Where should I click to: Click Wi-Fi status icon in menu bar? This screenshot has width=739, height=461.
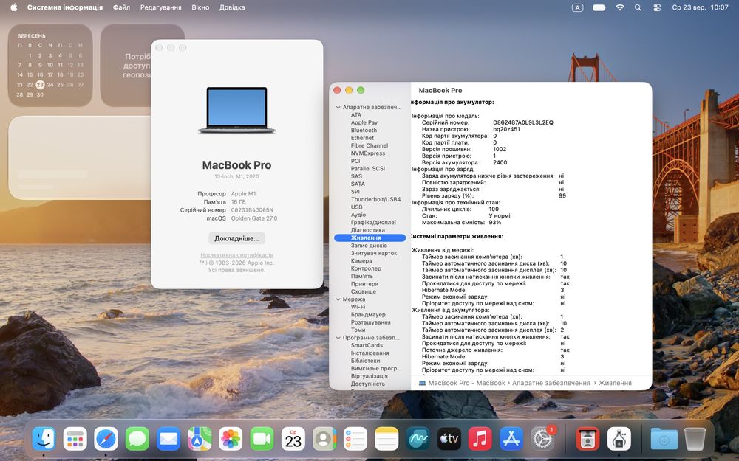click(620, 7)
